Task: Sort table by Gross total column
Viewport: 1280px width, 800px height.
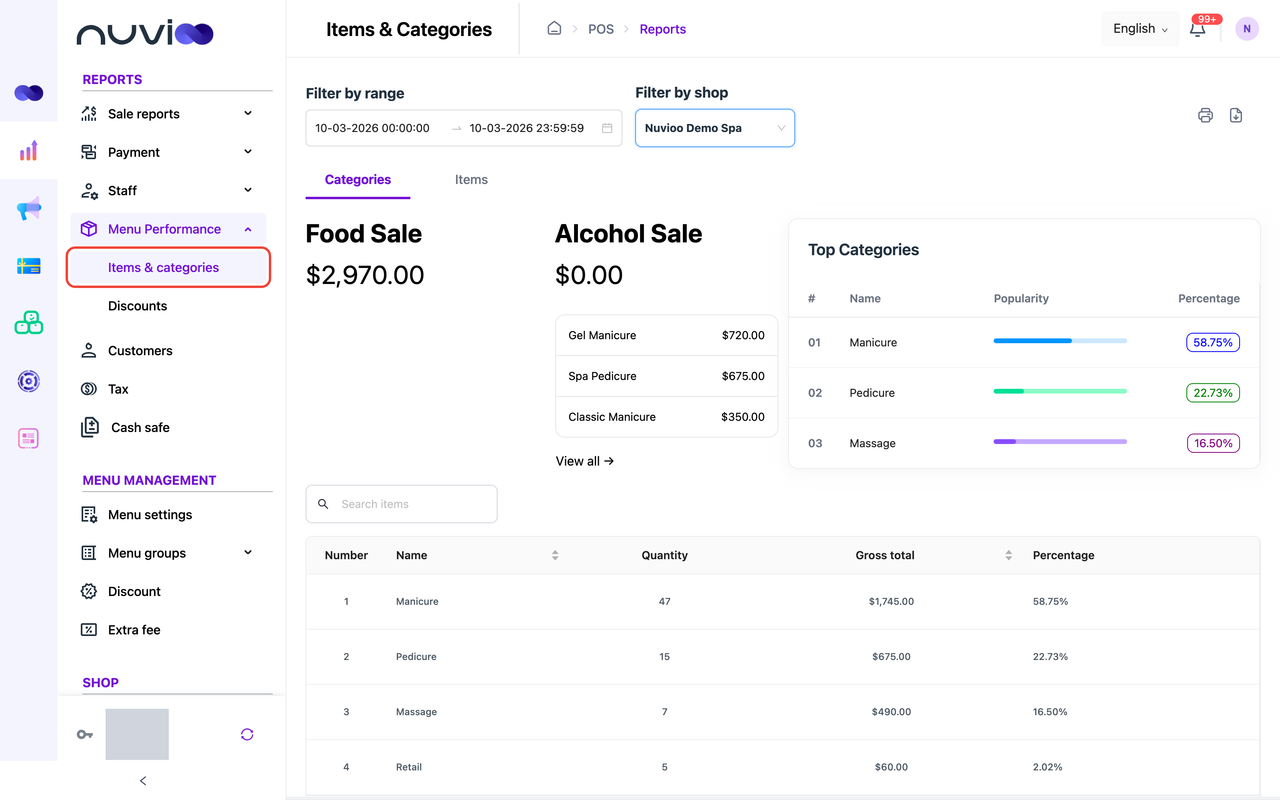Action: (x=1009, y=555)
